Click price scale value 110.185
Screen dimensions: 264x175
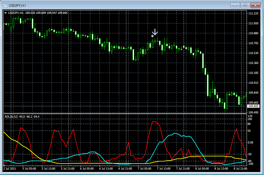click(253, 73)
